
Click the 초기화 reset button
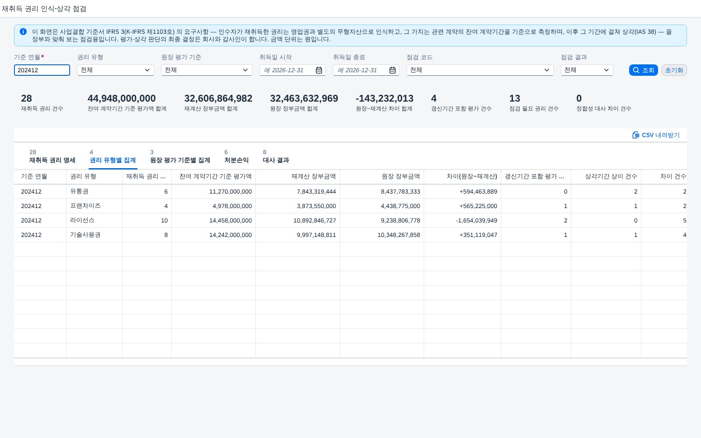(x=674, y=70)
